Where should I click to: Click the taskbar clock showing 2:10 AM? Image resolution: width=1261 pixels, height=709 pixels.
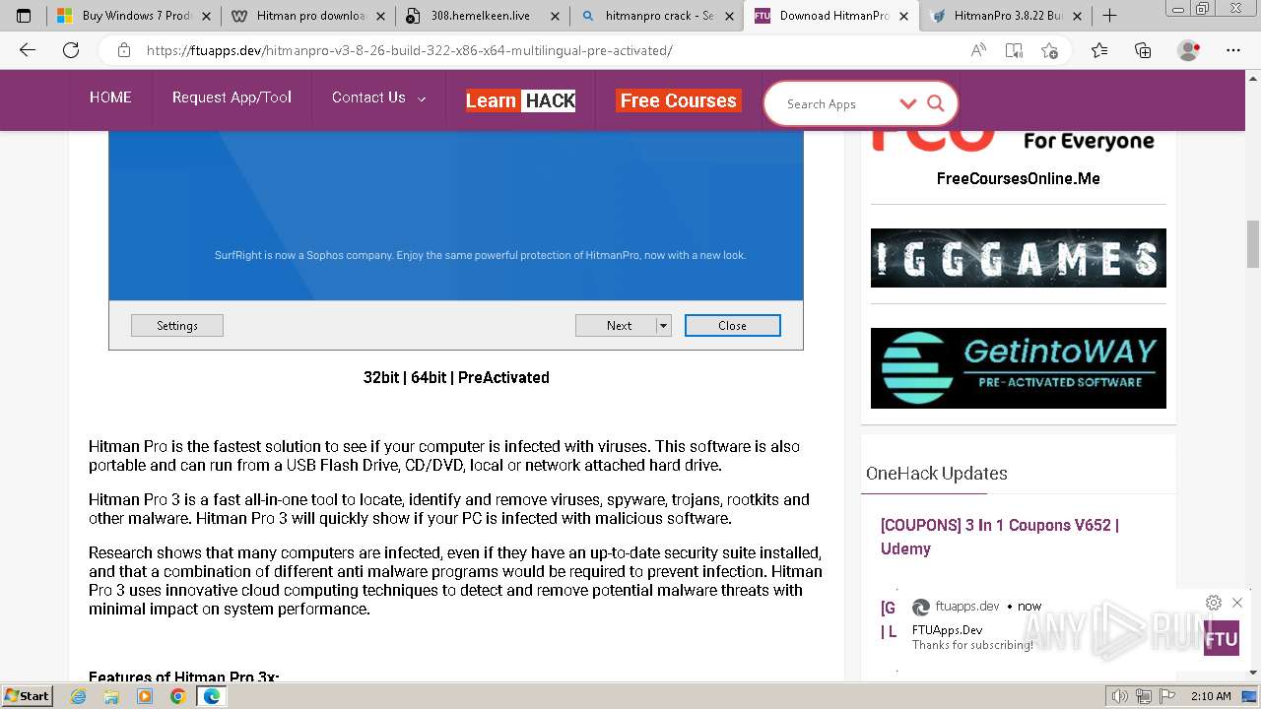1211,696
